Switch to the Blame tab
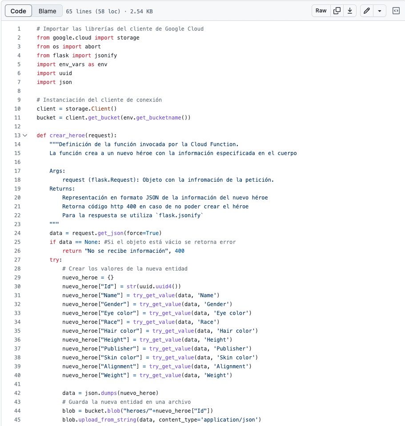405x426 pixels. click(x=47, y=11)
